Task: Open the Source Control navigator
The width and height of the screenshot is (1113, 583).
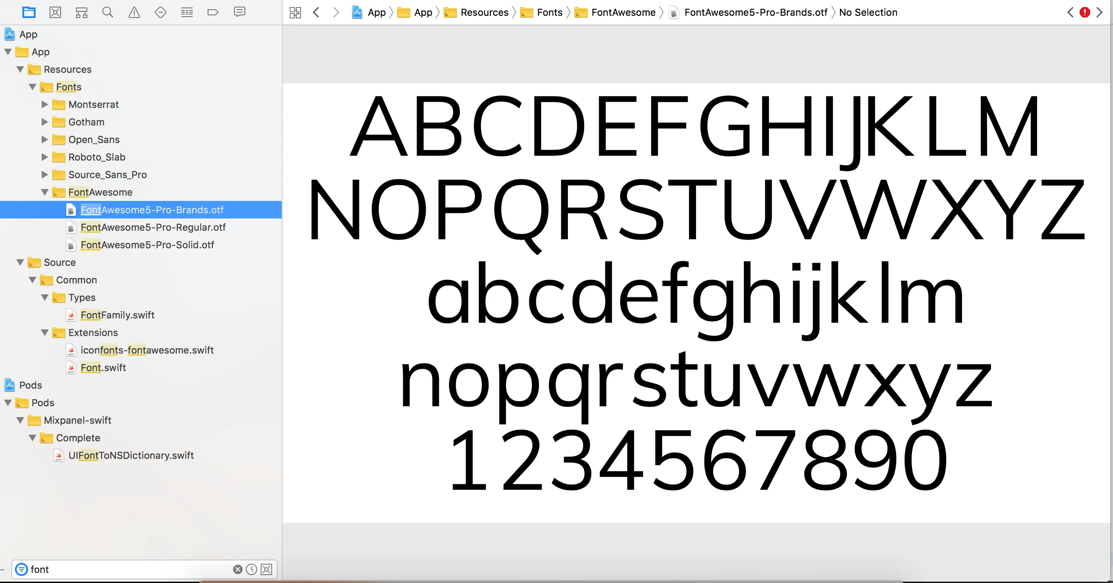Action: click(55, 12)
